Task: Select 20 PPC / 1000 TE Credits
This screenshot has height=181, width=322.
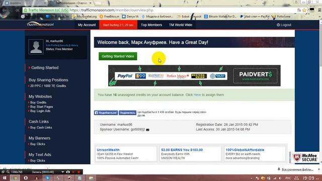Action: [x=48, y=86]
